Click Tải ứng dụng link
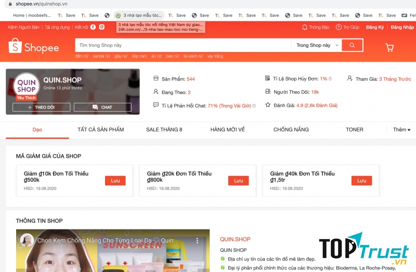416x272 pixels. (57, 28)
